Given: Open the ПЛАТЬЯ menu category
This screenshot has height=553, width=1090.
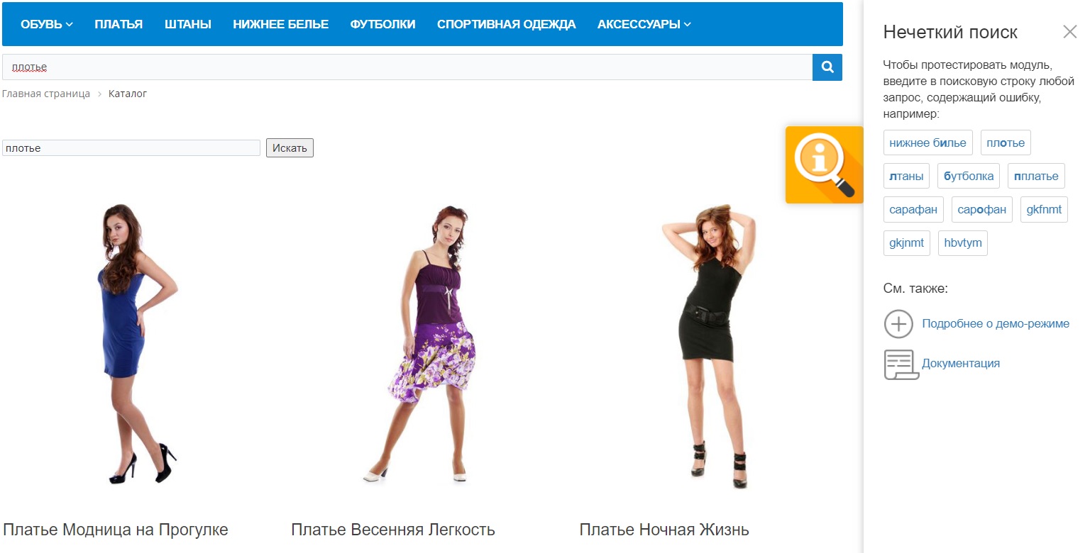Looking at the screenshot, I should (x=119, y=24).
